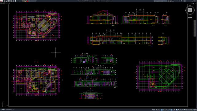Click the ViewCube South compass letter
Viewport: 197px width, 111px height.
click(190, 14)
